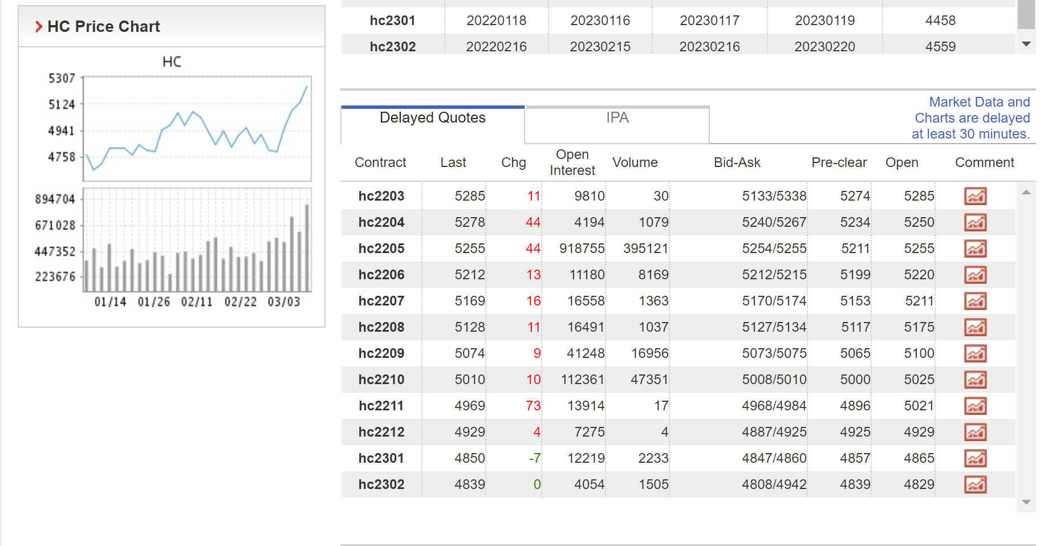This screenshot has height=546, width=1056.
Task: Select contract hc2210 in quotes table
Action: (381, 380)
